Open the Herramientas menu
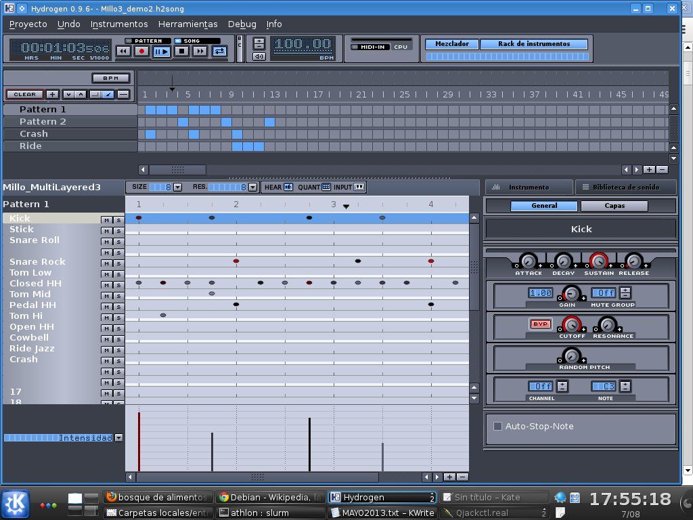The height and width of the screenshot is (520, 693). (188, 24)
